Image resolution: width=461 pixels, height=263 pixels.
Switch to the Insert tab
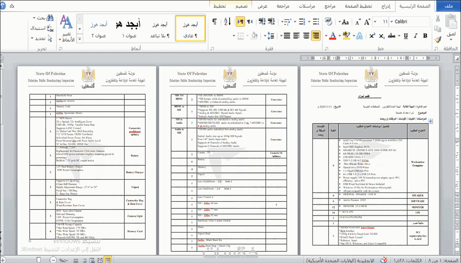[386, 6]
